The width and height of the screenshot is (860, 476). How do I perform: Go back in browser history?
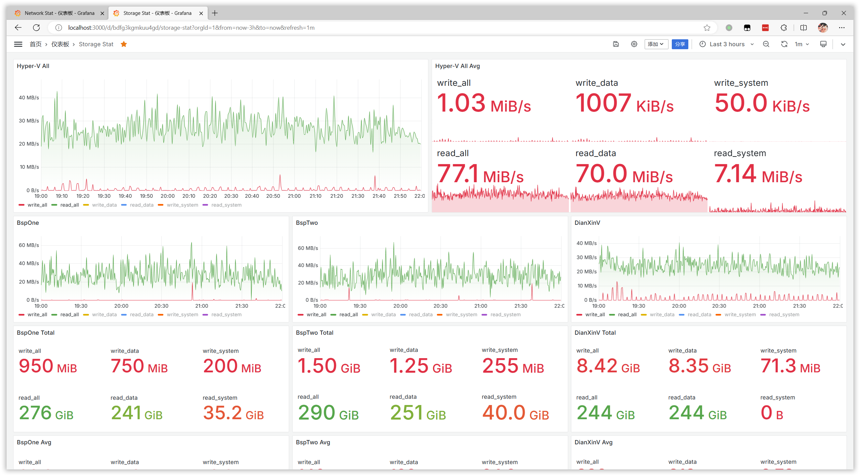point(18,28)
